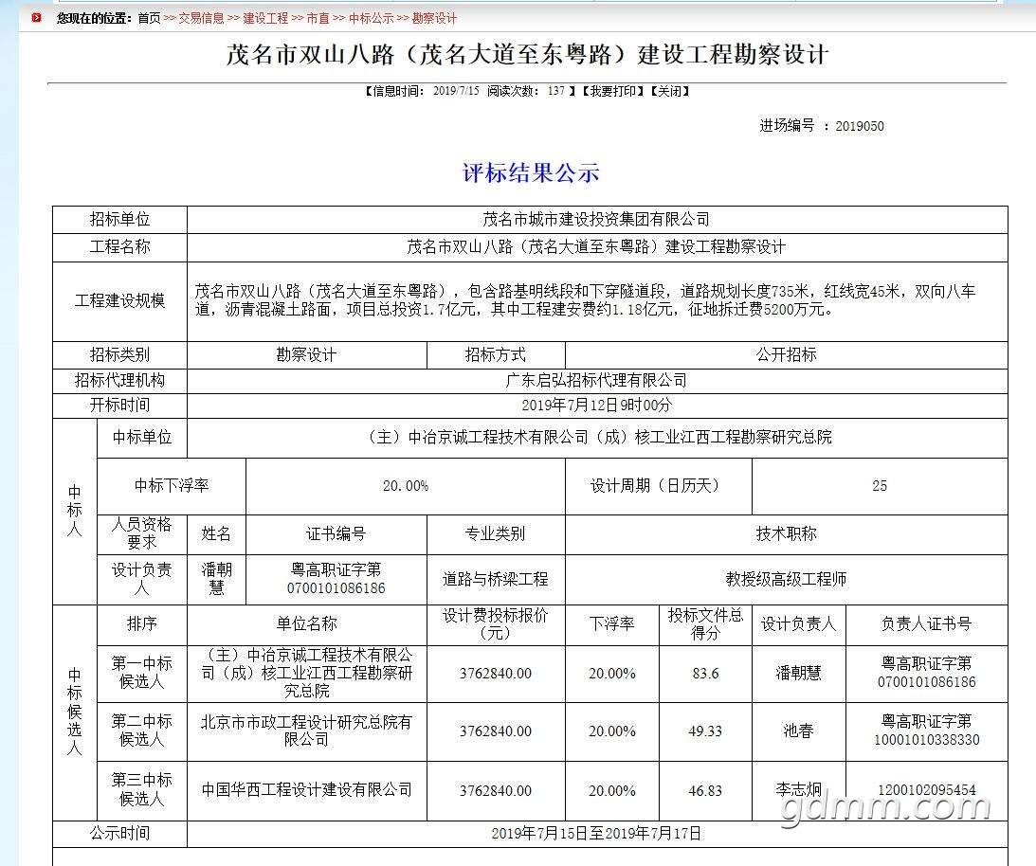Image resolution: width=1036 pixels, height=866 pixels.
Task: Click the red arrow breadcrumb icon
Action: coord(36,18)
